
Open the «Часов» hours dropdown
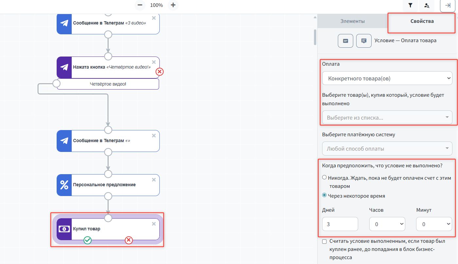387,224
